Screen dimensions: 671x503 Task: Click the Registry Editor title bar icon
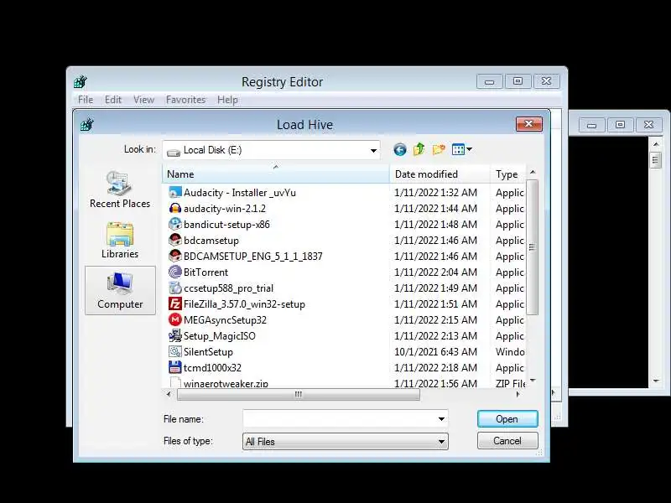pyautogui.click(x=80, y=81)
